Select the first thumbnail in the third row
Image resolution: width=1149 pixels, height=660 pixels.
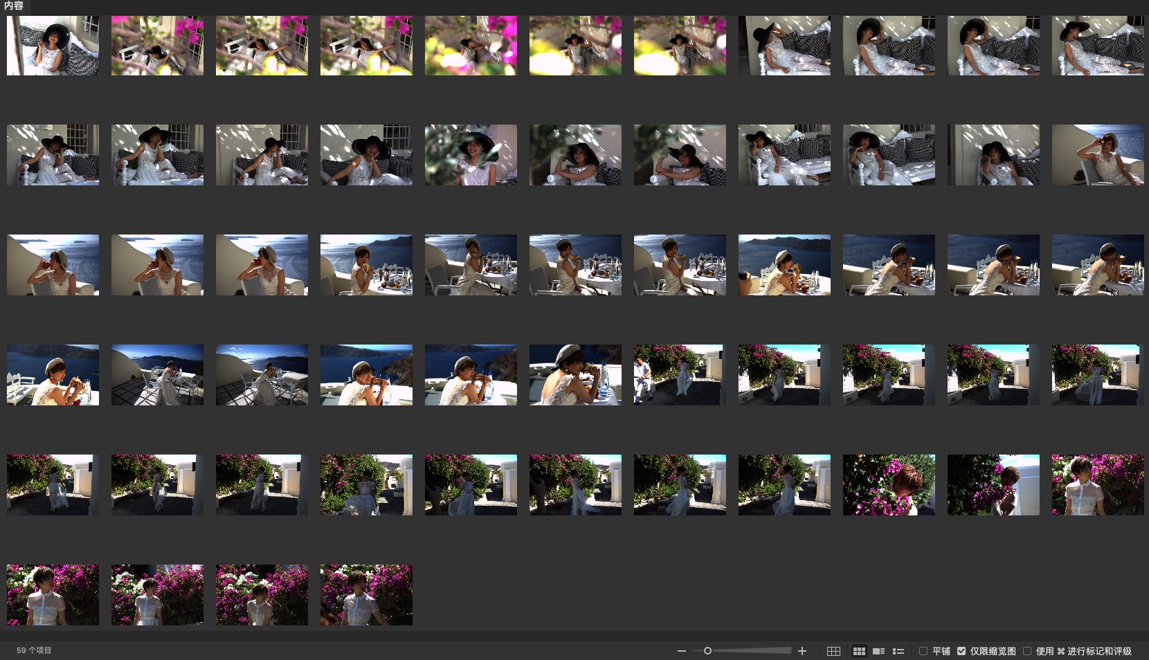point(53,265)
